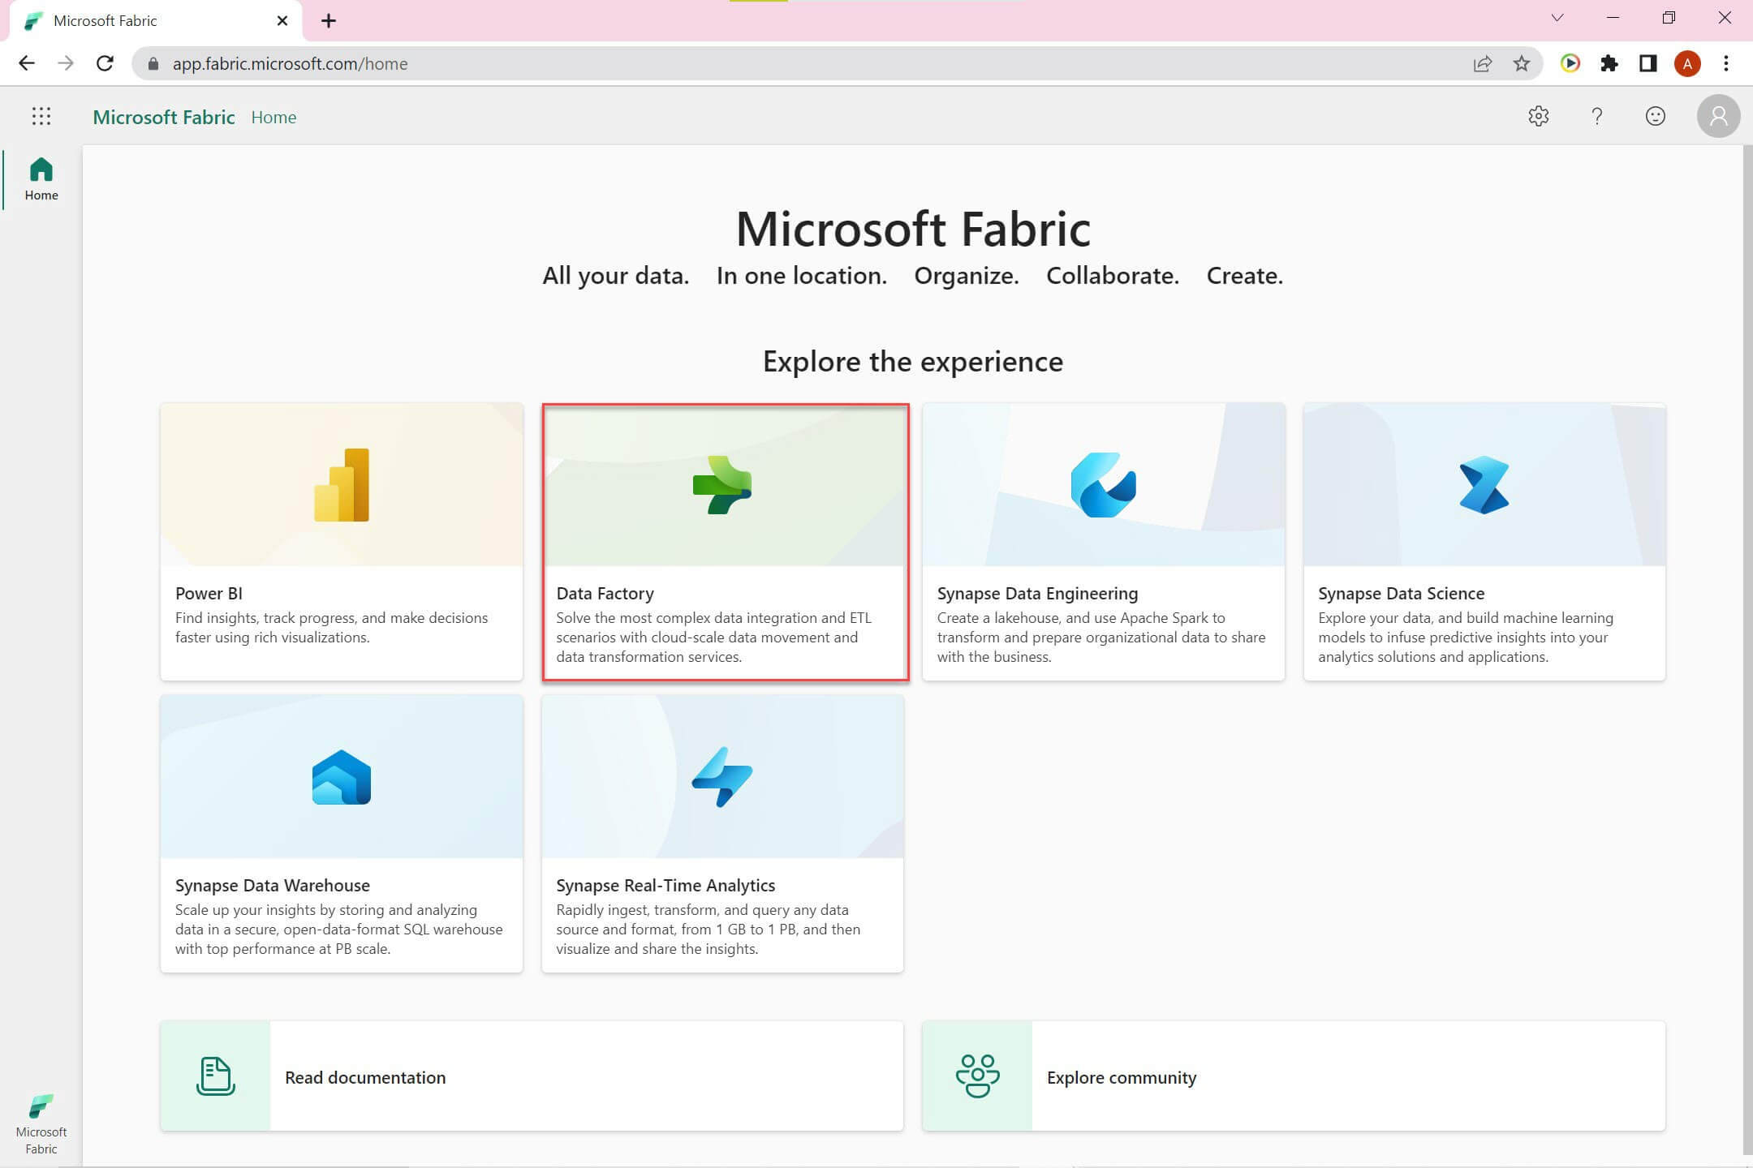Open the Synapse Data Science card
The width and height of the screenshot is (1753, 1168).
1484,542
